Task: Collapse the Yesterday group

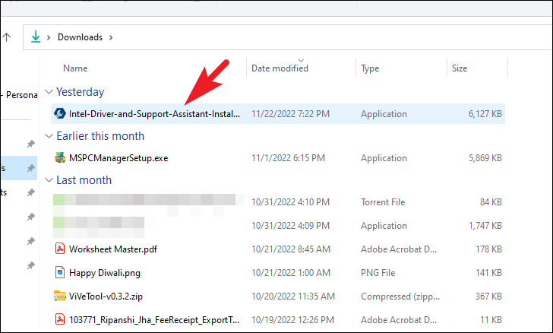Action: (49, 92)
